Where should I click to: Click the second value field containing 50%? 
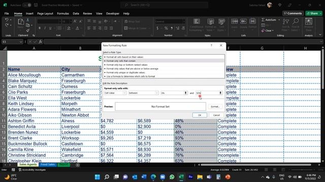[207, 93]
